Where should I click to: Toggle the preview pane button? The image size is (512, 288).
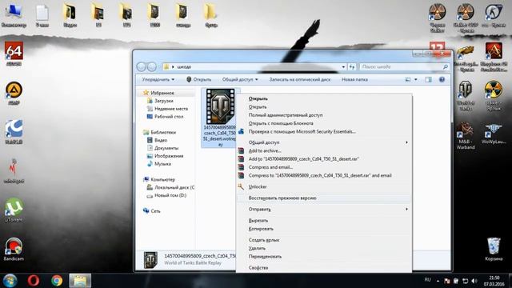428,79
